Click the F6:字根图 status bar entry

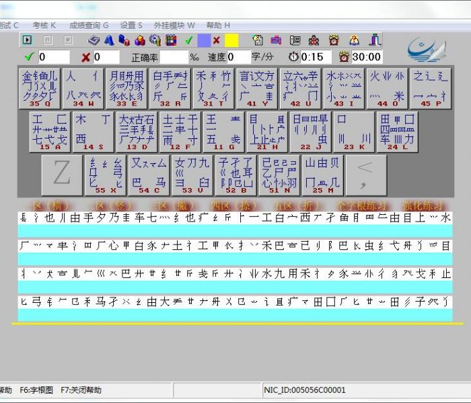(36, 390)
